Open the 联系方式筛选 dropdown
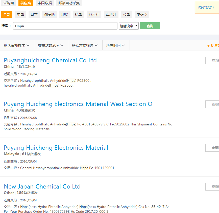Image resolution: width=219 pixels, height=213 pixels. (x=85, y=45)
